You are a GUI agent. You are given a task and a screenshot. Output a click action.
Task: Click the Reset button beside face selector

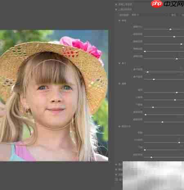(x=173, y=15)
